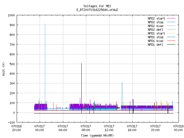This screenshot has width=184, height=138.
Task: Click the 900 y-axis tick label
Action: point(12,25)
